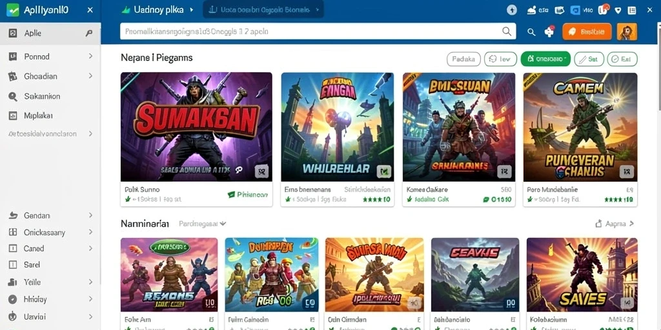Screen dimensions: 661x330
Task: Open the user avatar profile icon
Action: click(x=627, y=32)
